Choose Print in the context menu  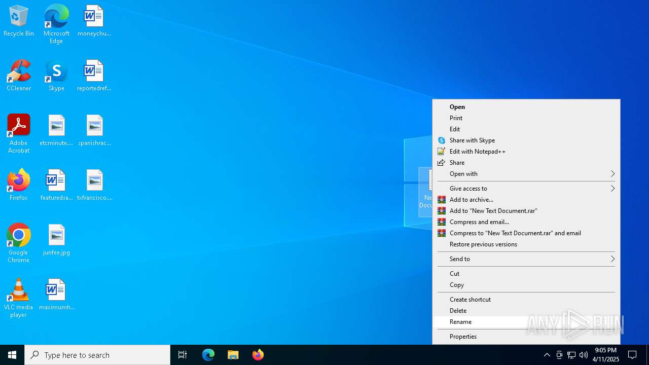pyautogui.click(x=526, y=118)
